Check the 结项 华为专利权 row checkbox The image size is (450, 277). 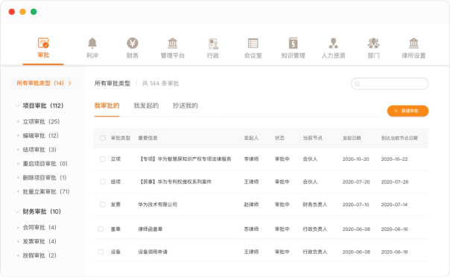click(x=103, y=182)
